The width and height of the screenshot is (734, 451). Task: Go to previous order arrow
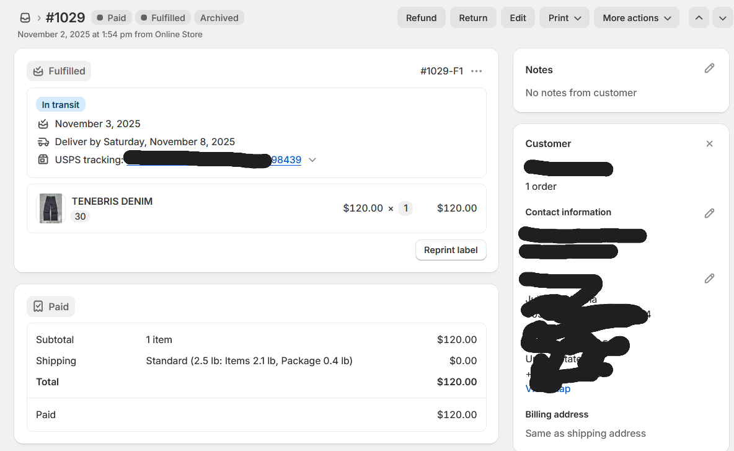point(699,18)
